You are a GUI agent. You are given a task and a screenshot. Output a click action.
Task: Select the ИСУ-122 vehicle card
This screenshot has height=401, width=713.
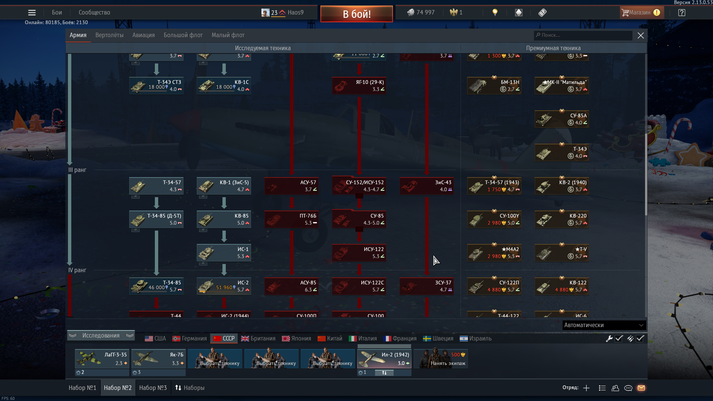tap(359, 253)
